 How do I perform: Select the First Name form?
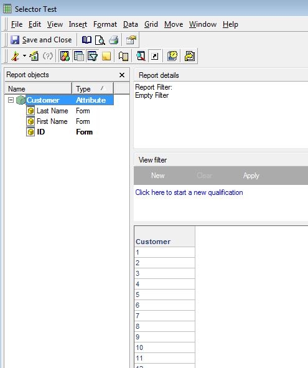(52, 121)
